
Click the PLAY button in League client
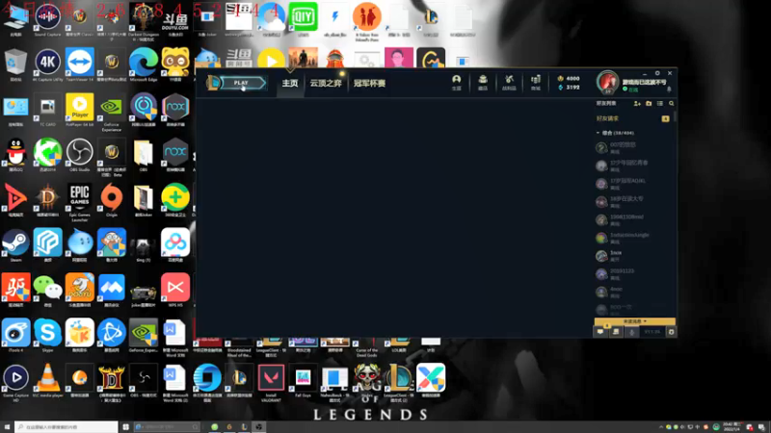[243, 83]
